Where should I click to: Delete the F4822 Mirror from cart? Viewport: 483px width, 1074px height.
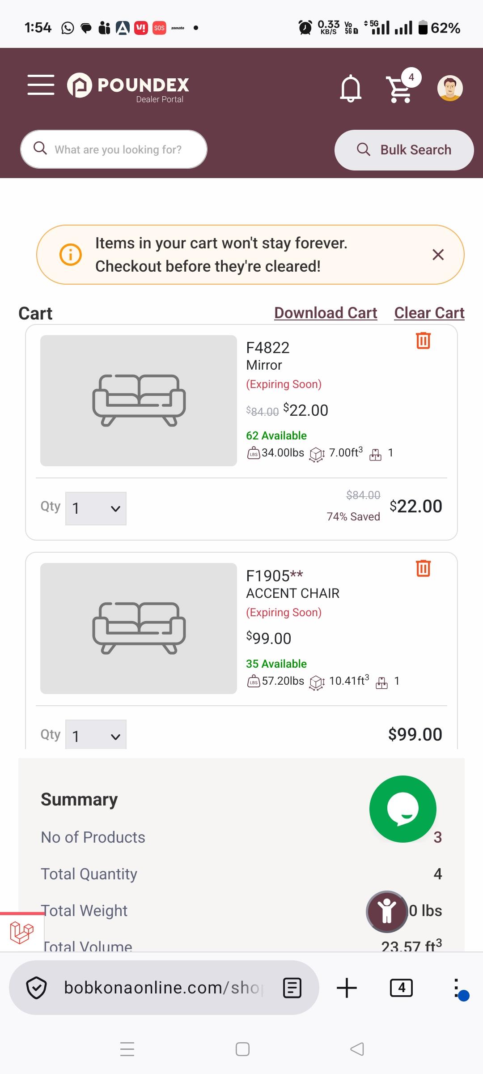(x=423, y=341)
